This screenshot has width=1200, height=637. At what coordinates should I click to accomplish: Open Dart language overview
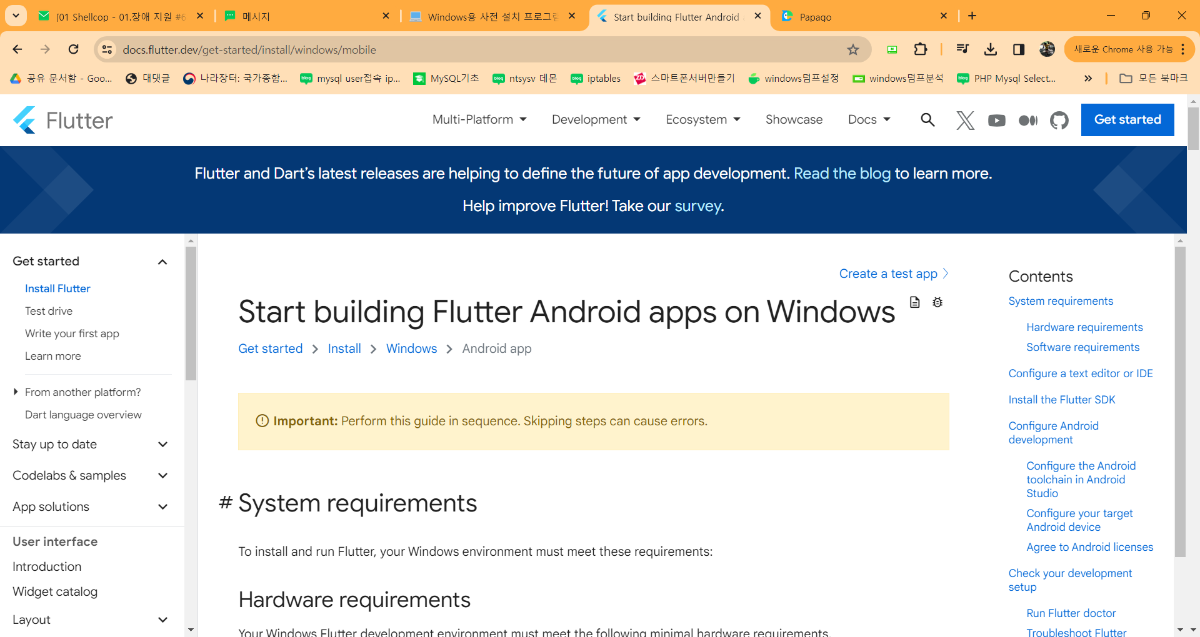coord(83,415)
